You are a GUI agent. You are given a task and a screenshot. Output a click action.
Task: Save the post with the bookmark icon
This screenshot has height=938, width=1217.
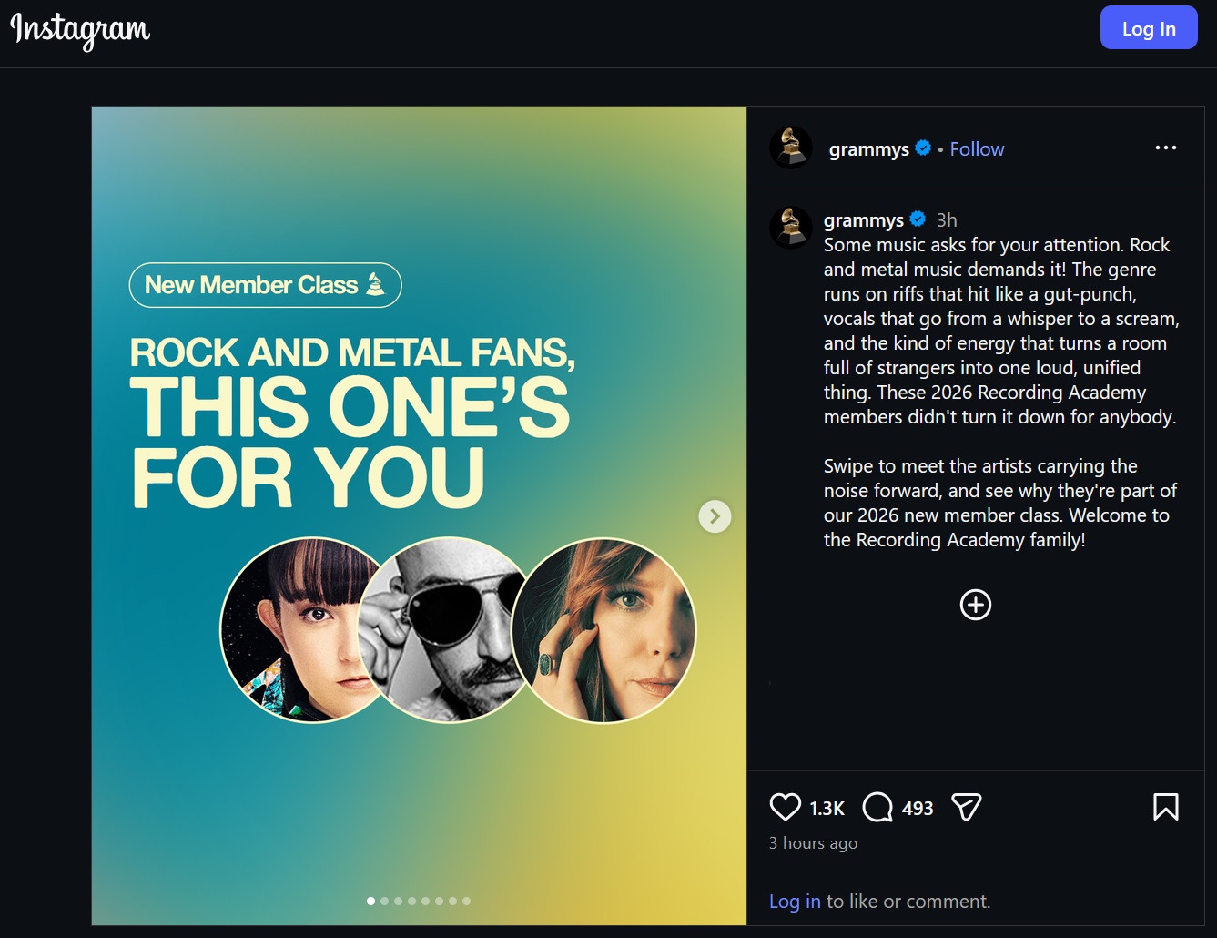pos(1165,807)
